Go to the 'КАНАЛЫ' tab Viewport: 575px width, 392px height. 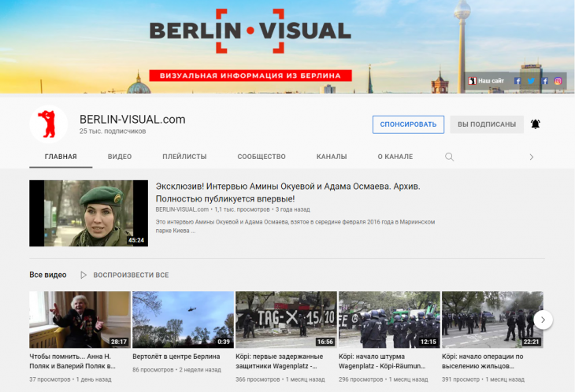[x=332, y=157]
